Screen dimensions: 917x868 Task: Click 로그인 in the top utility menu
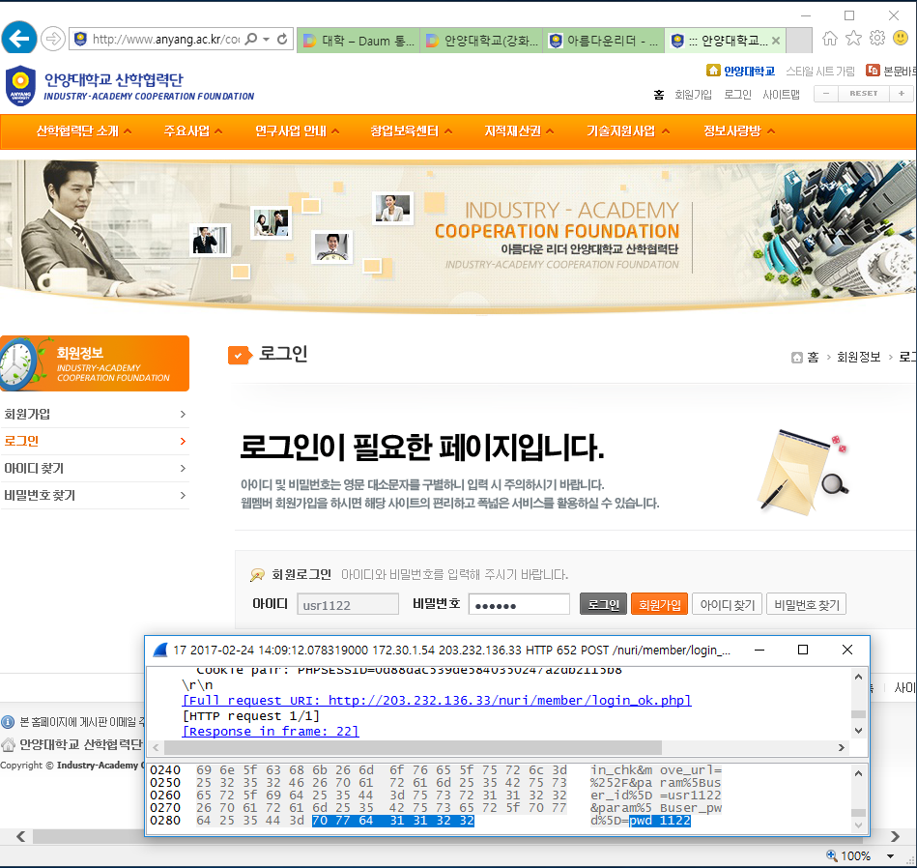[737, 95]
